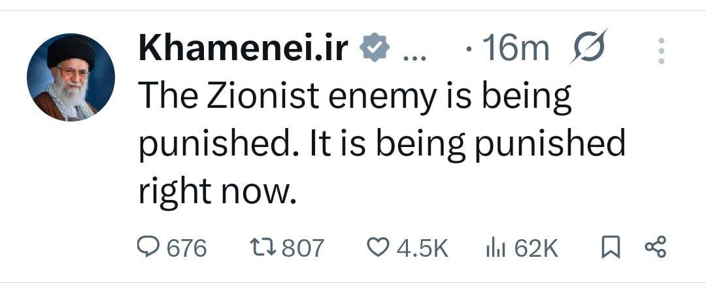Click the 807 reposts count
706x296 pixels.
(303, 248)
